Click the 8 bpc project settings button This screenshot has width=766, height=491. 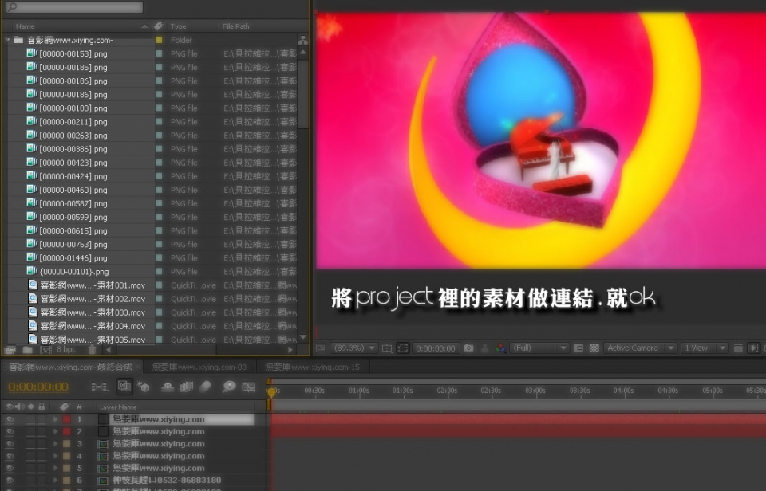point(66,348)
